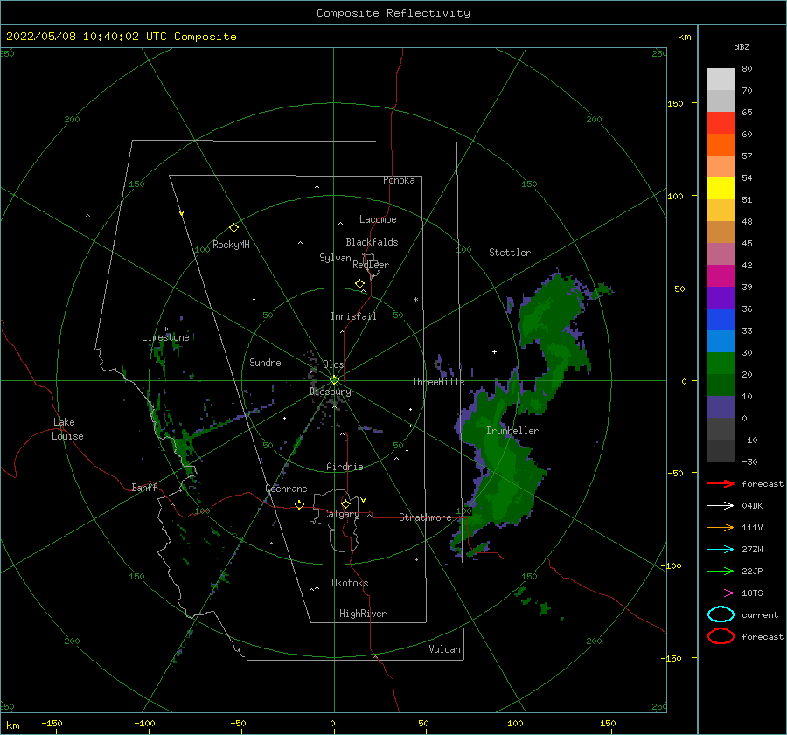Select the light gray 80 dBZ swatch

coord(721,80)
